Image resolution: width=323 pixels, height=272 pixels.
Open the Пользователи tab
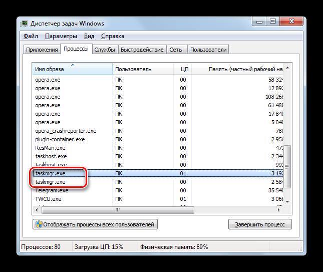pos(208,50)
